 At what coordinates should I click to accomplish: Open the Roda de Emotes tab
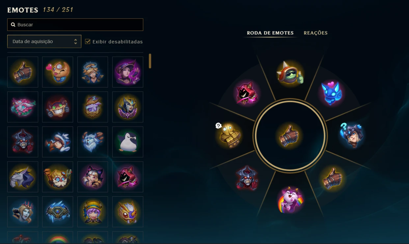[270, 33]
